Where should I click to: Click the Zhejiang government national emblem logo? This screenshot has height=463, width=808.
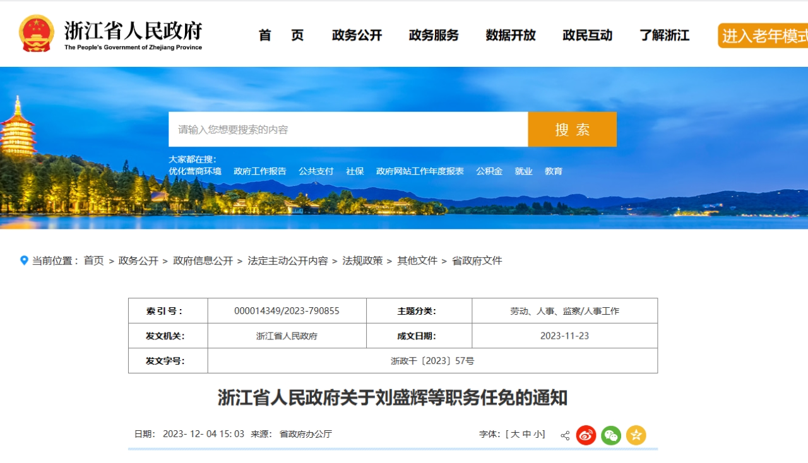point(37,33)
